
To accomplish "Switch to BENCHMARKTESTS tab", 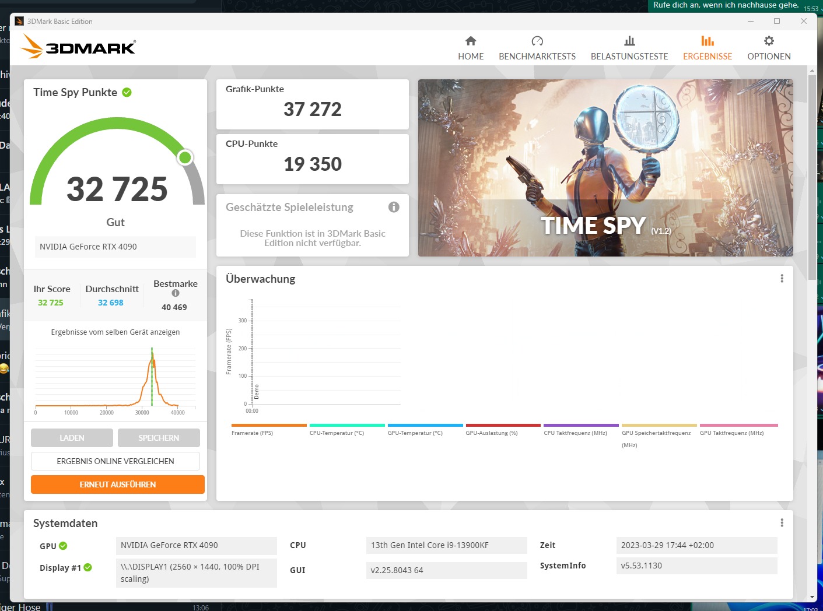I will [x=537, y=48].
